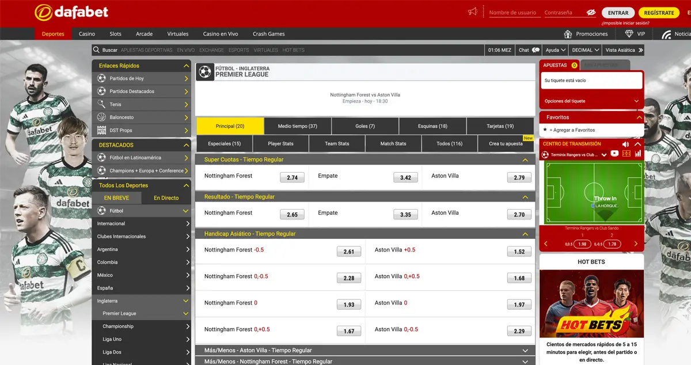
Task: Expand Vista Asiática double arrow
Action: [640, 50]
